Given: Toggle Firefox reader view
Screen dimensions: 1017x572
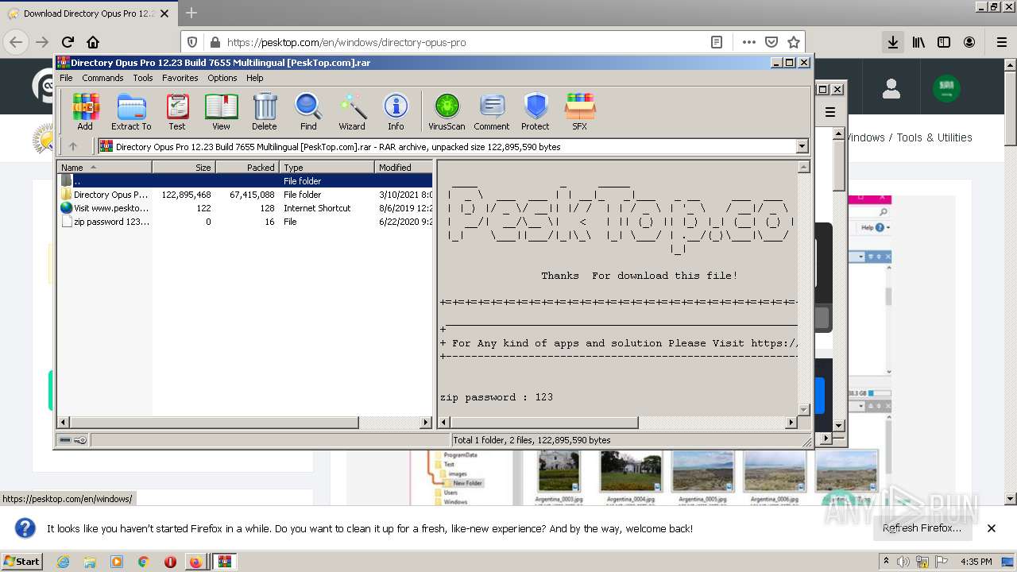Looking at the screenshot, I should point(717,42).
